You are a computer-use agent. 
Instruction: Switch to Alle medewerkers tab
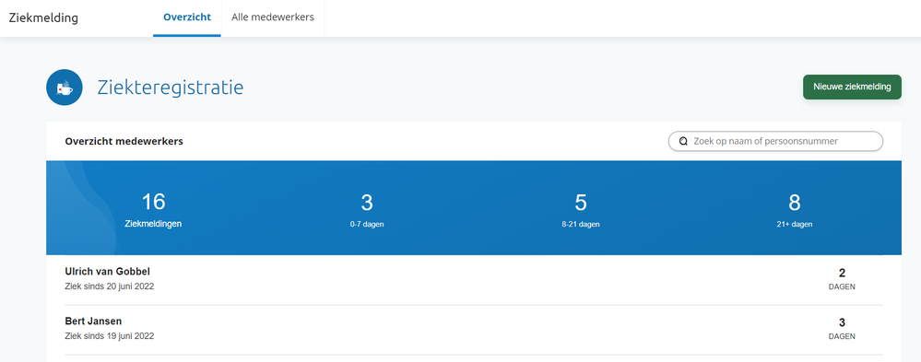pyautogui.click(x=273, y=18)
